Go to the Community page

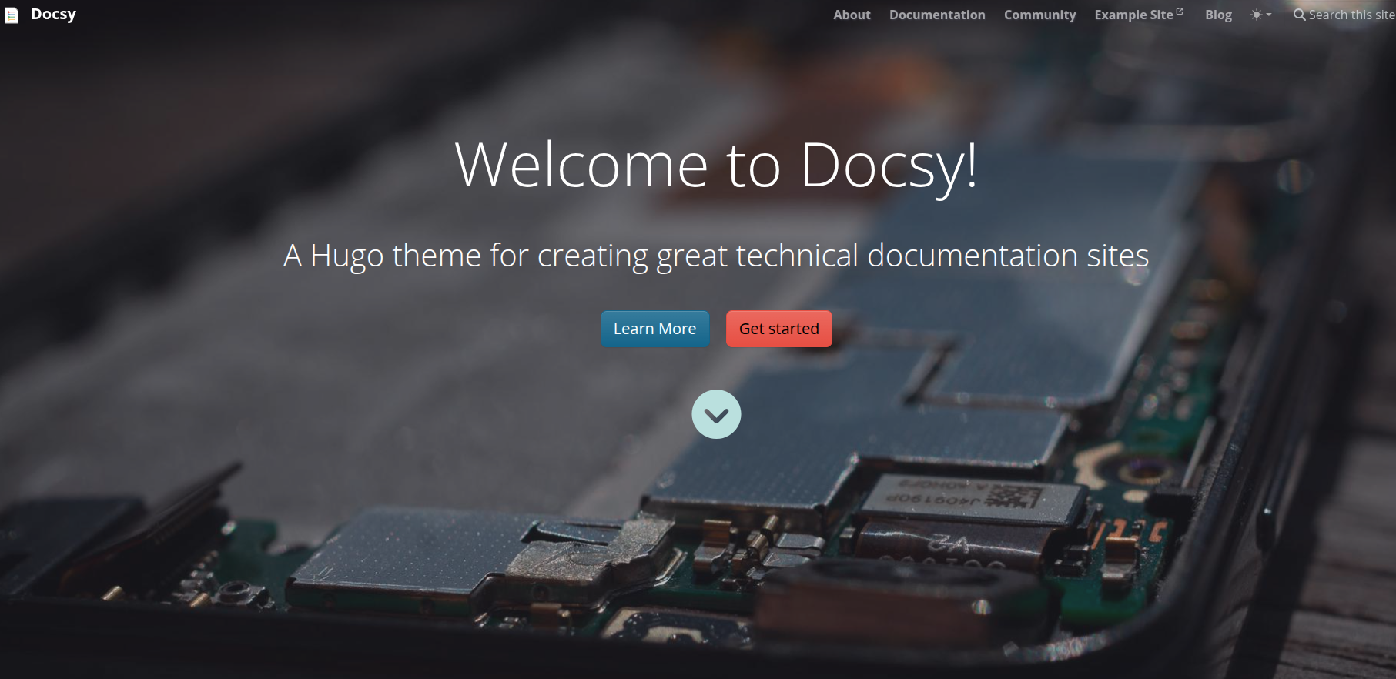click(1039, 15)
